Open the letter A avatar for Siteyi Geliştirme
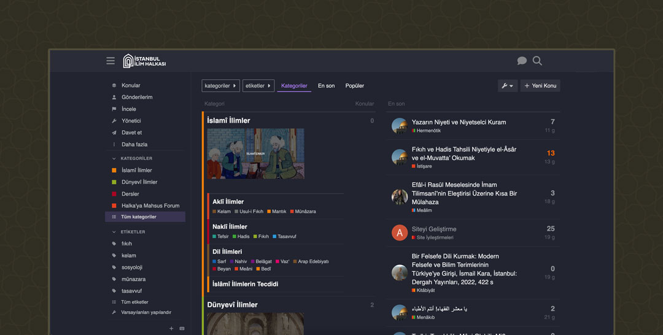Image resolution: width=663 pixels, height=335 pixels. pyautogui.click(x=399, y=233)
